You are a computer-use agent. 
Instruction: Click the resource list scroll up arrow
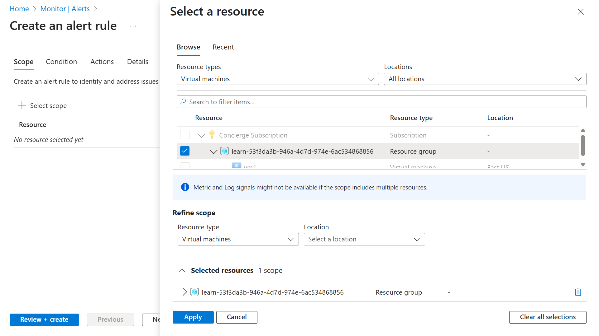[583, 130]
